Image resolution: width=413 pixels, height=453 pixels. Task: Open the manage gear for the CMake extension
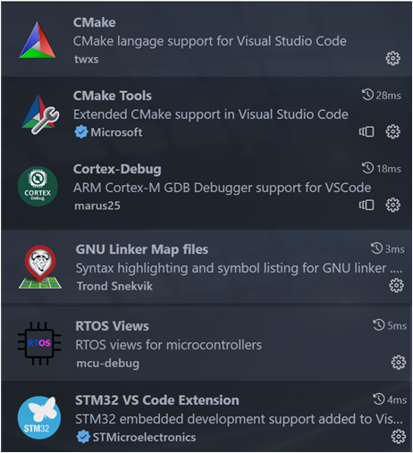(x=392, y=58)
